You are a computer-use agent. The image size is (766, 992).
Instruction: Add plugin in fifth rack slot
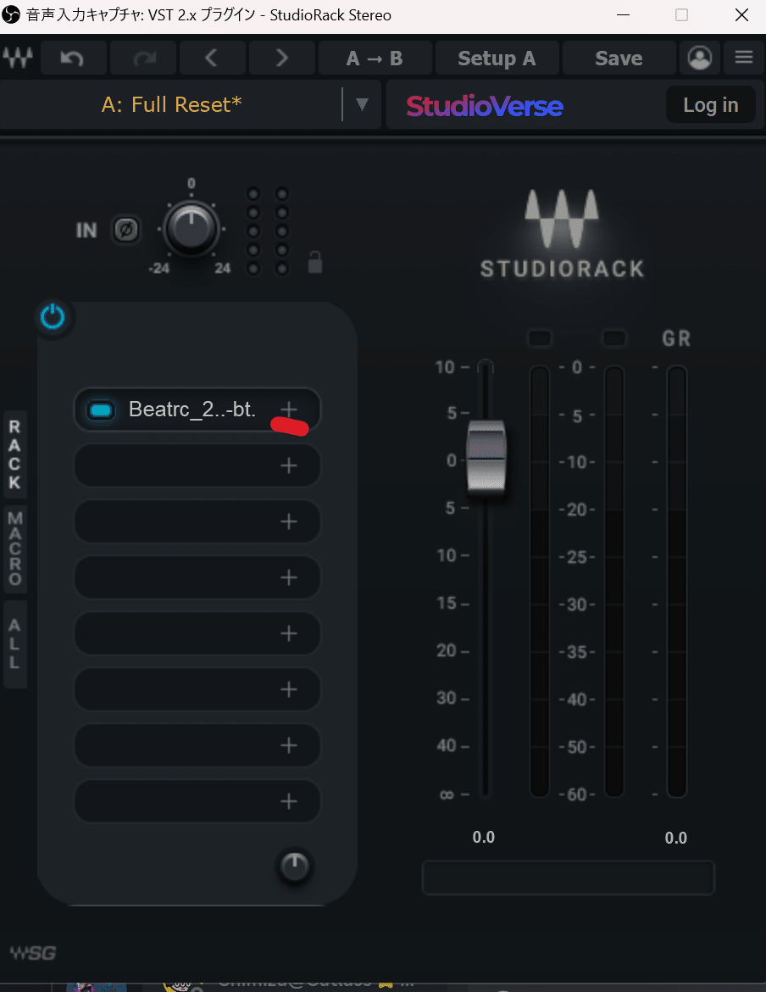pos(289,633)
